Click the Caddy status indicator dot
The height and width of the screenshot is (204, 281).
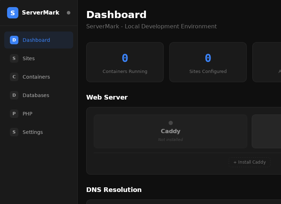pyautogui.click(x=171, y=123)
